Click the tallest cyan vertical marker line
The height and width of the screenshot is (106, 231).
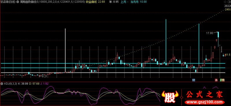(x=166, y=42)
